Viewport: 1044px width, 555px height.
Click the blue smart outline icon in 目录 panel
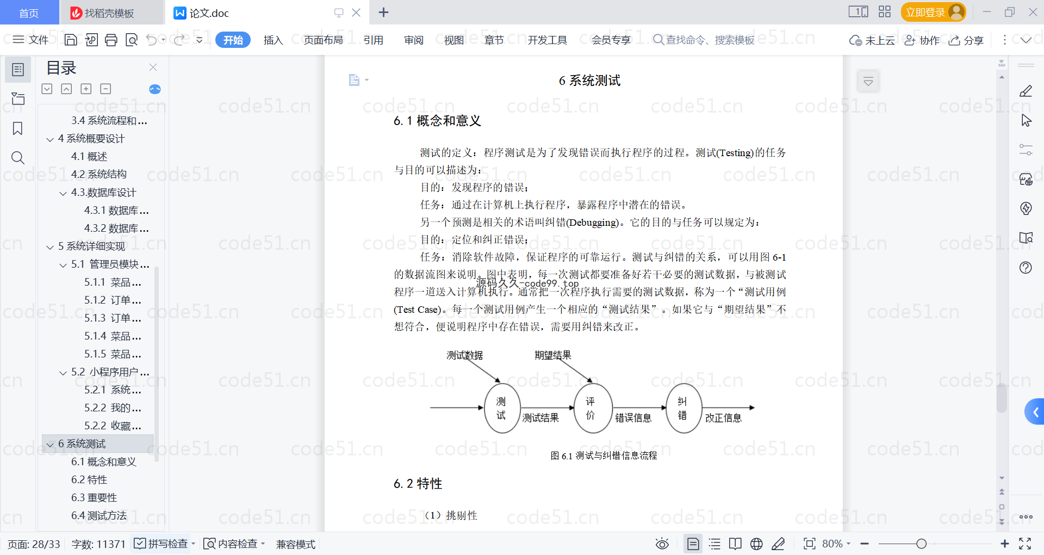pyautogui.click(x=155, y=89)
